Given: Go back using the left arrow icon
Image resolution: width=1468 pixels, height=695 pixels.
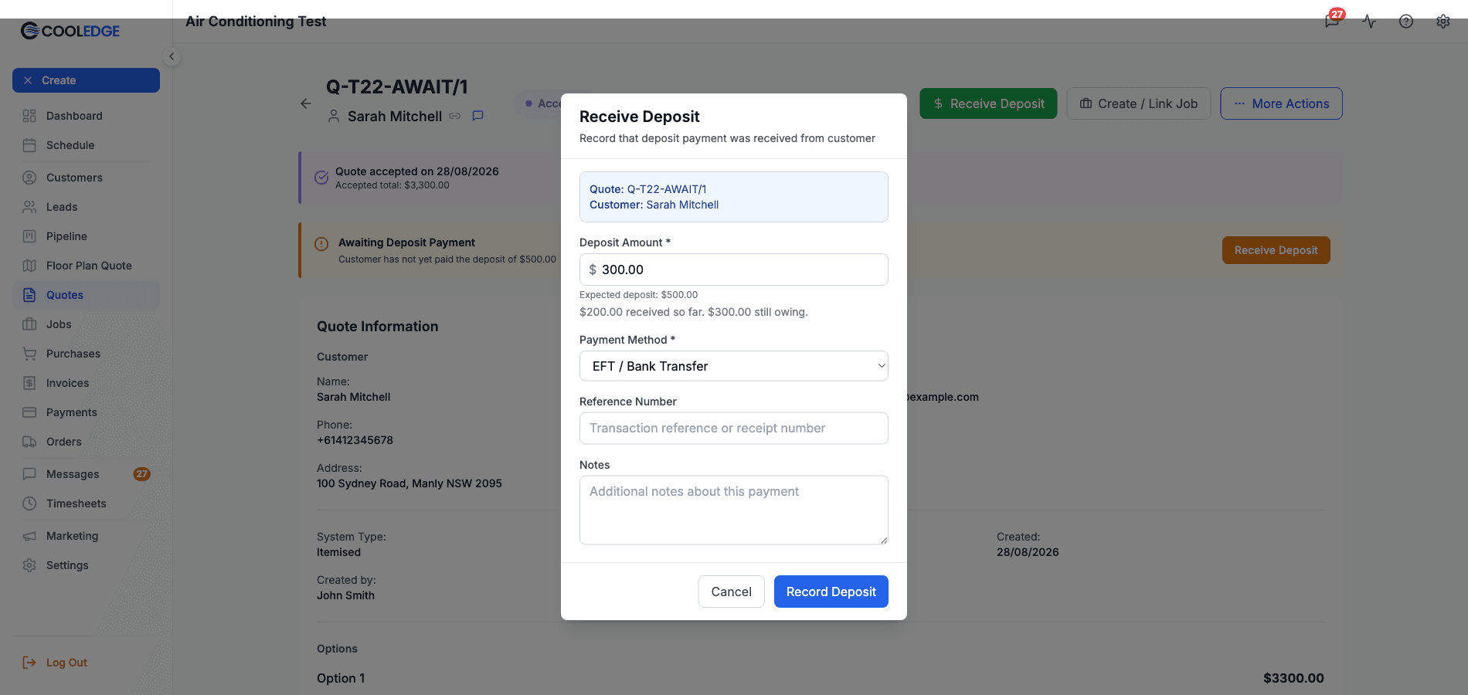Looking at the screenshot, I should [306, 103].
